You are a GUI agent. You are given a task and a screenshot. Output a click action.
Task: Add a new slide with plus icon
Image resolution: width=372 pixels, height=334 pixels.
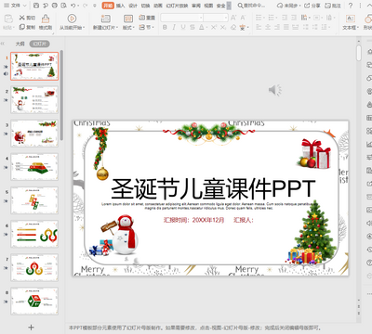pyautogui.click(x=31, y=328)
